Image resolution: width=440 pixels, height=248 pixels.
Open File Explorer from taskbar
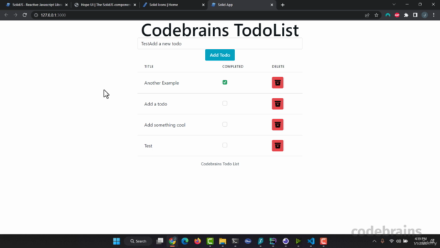click(223, 241)
